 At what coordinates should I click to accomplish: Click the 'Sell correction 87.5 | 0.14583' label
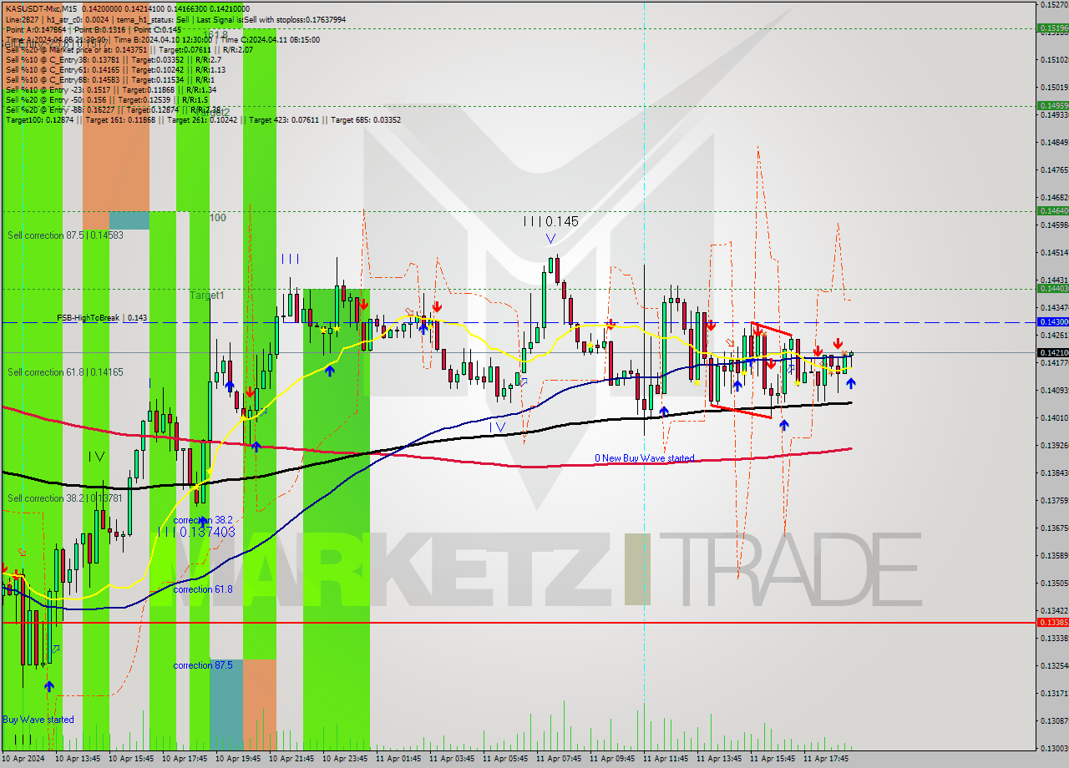[65, 235]
